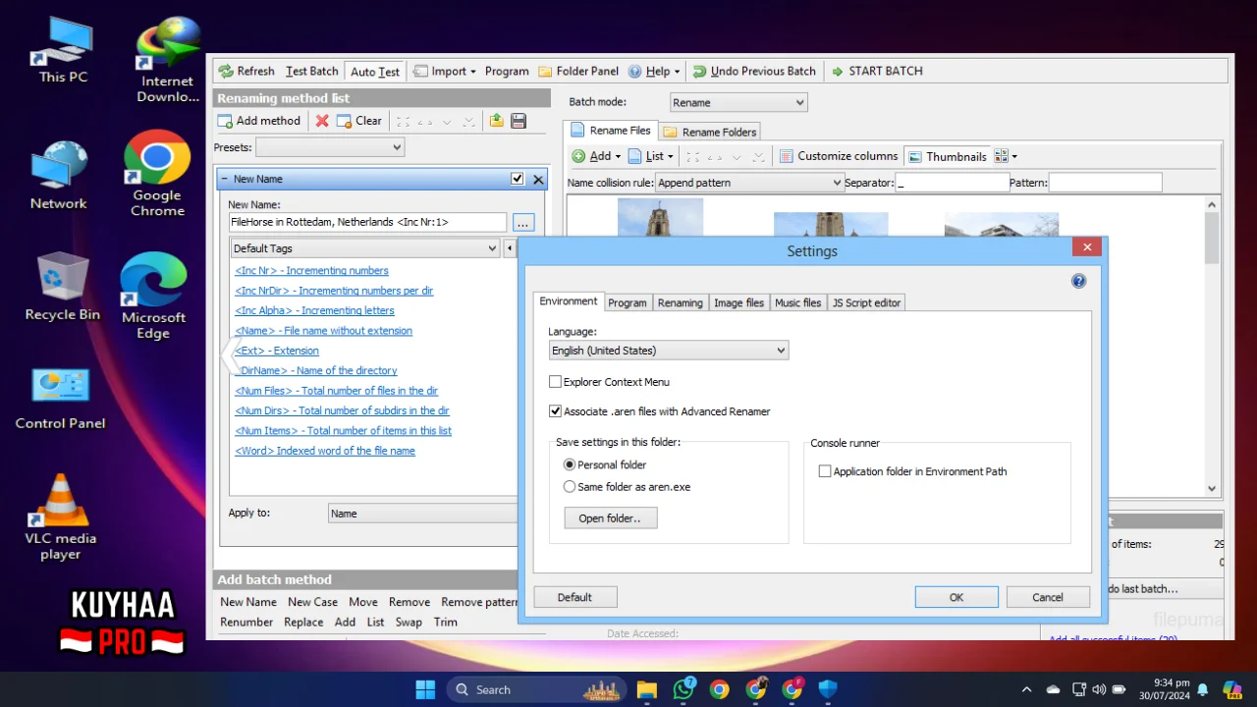Open the Default Tags dropdown
This screenshot has width=1257, height=707.
[365, 248]
